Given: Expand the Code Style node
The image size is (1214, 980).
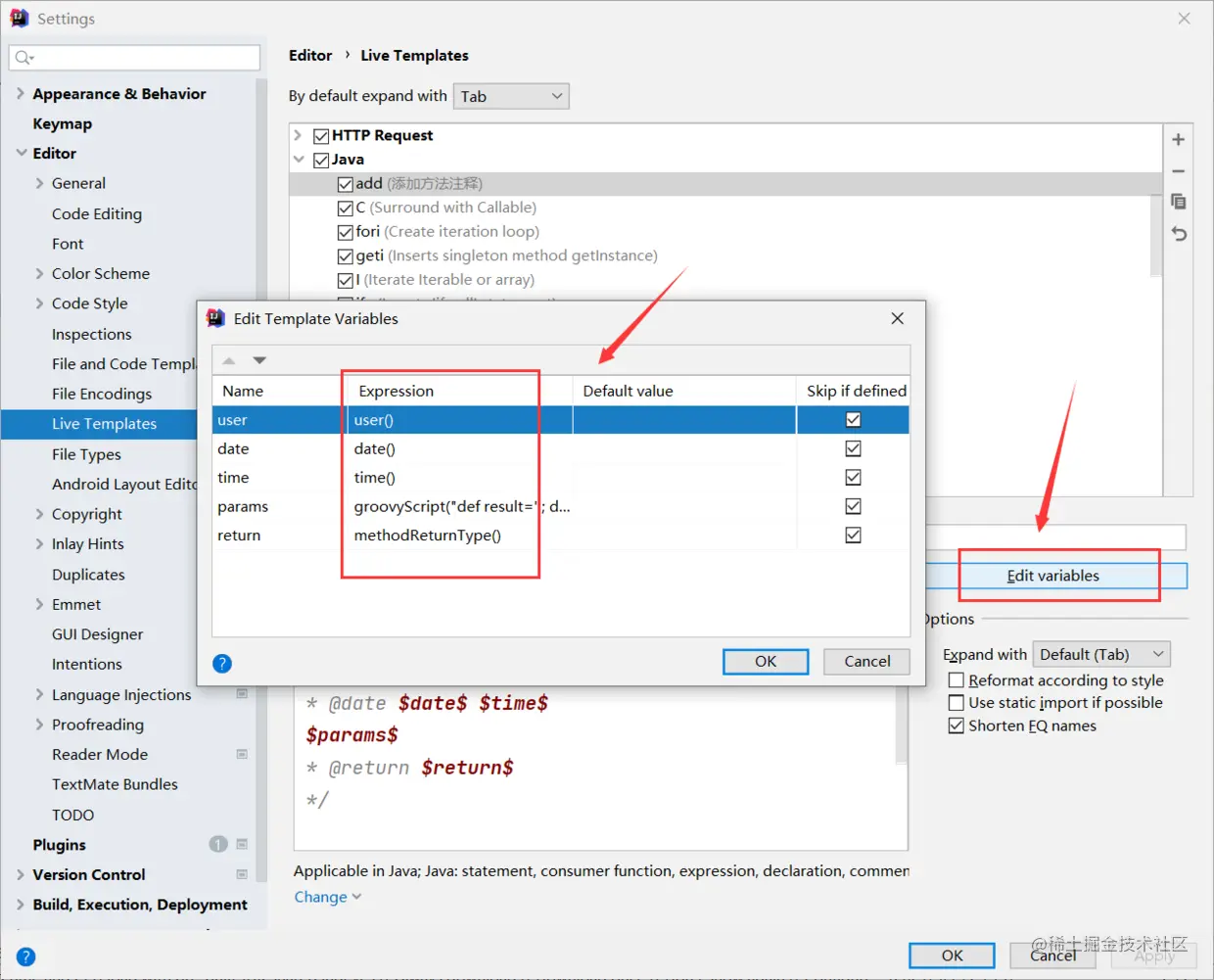Looking at the screenshot, I should [39, 303].
